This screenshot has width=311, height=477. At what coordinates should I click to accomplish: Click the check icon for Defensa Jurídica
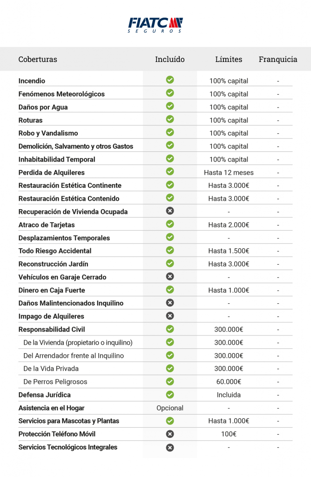coord(170,394)
